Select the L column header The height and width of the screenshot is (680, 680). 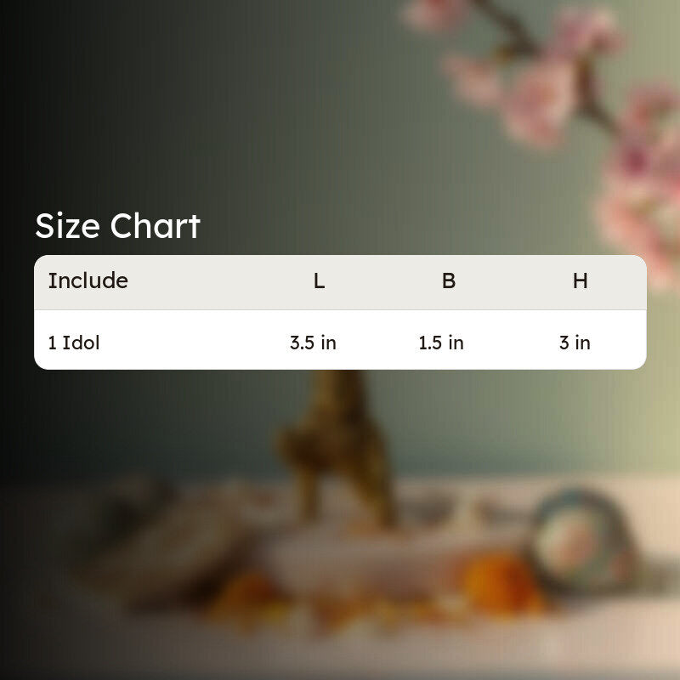(320, 281)
